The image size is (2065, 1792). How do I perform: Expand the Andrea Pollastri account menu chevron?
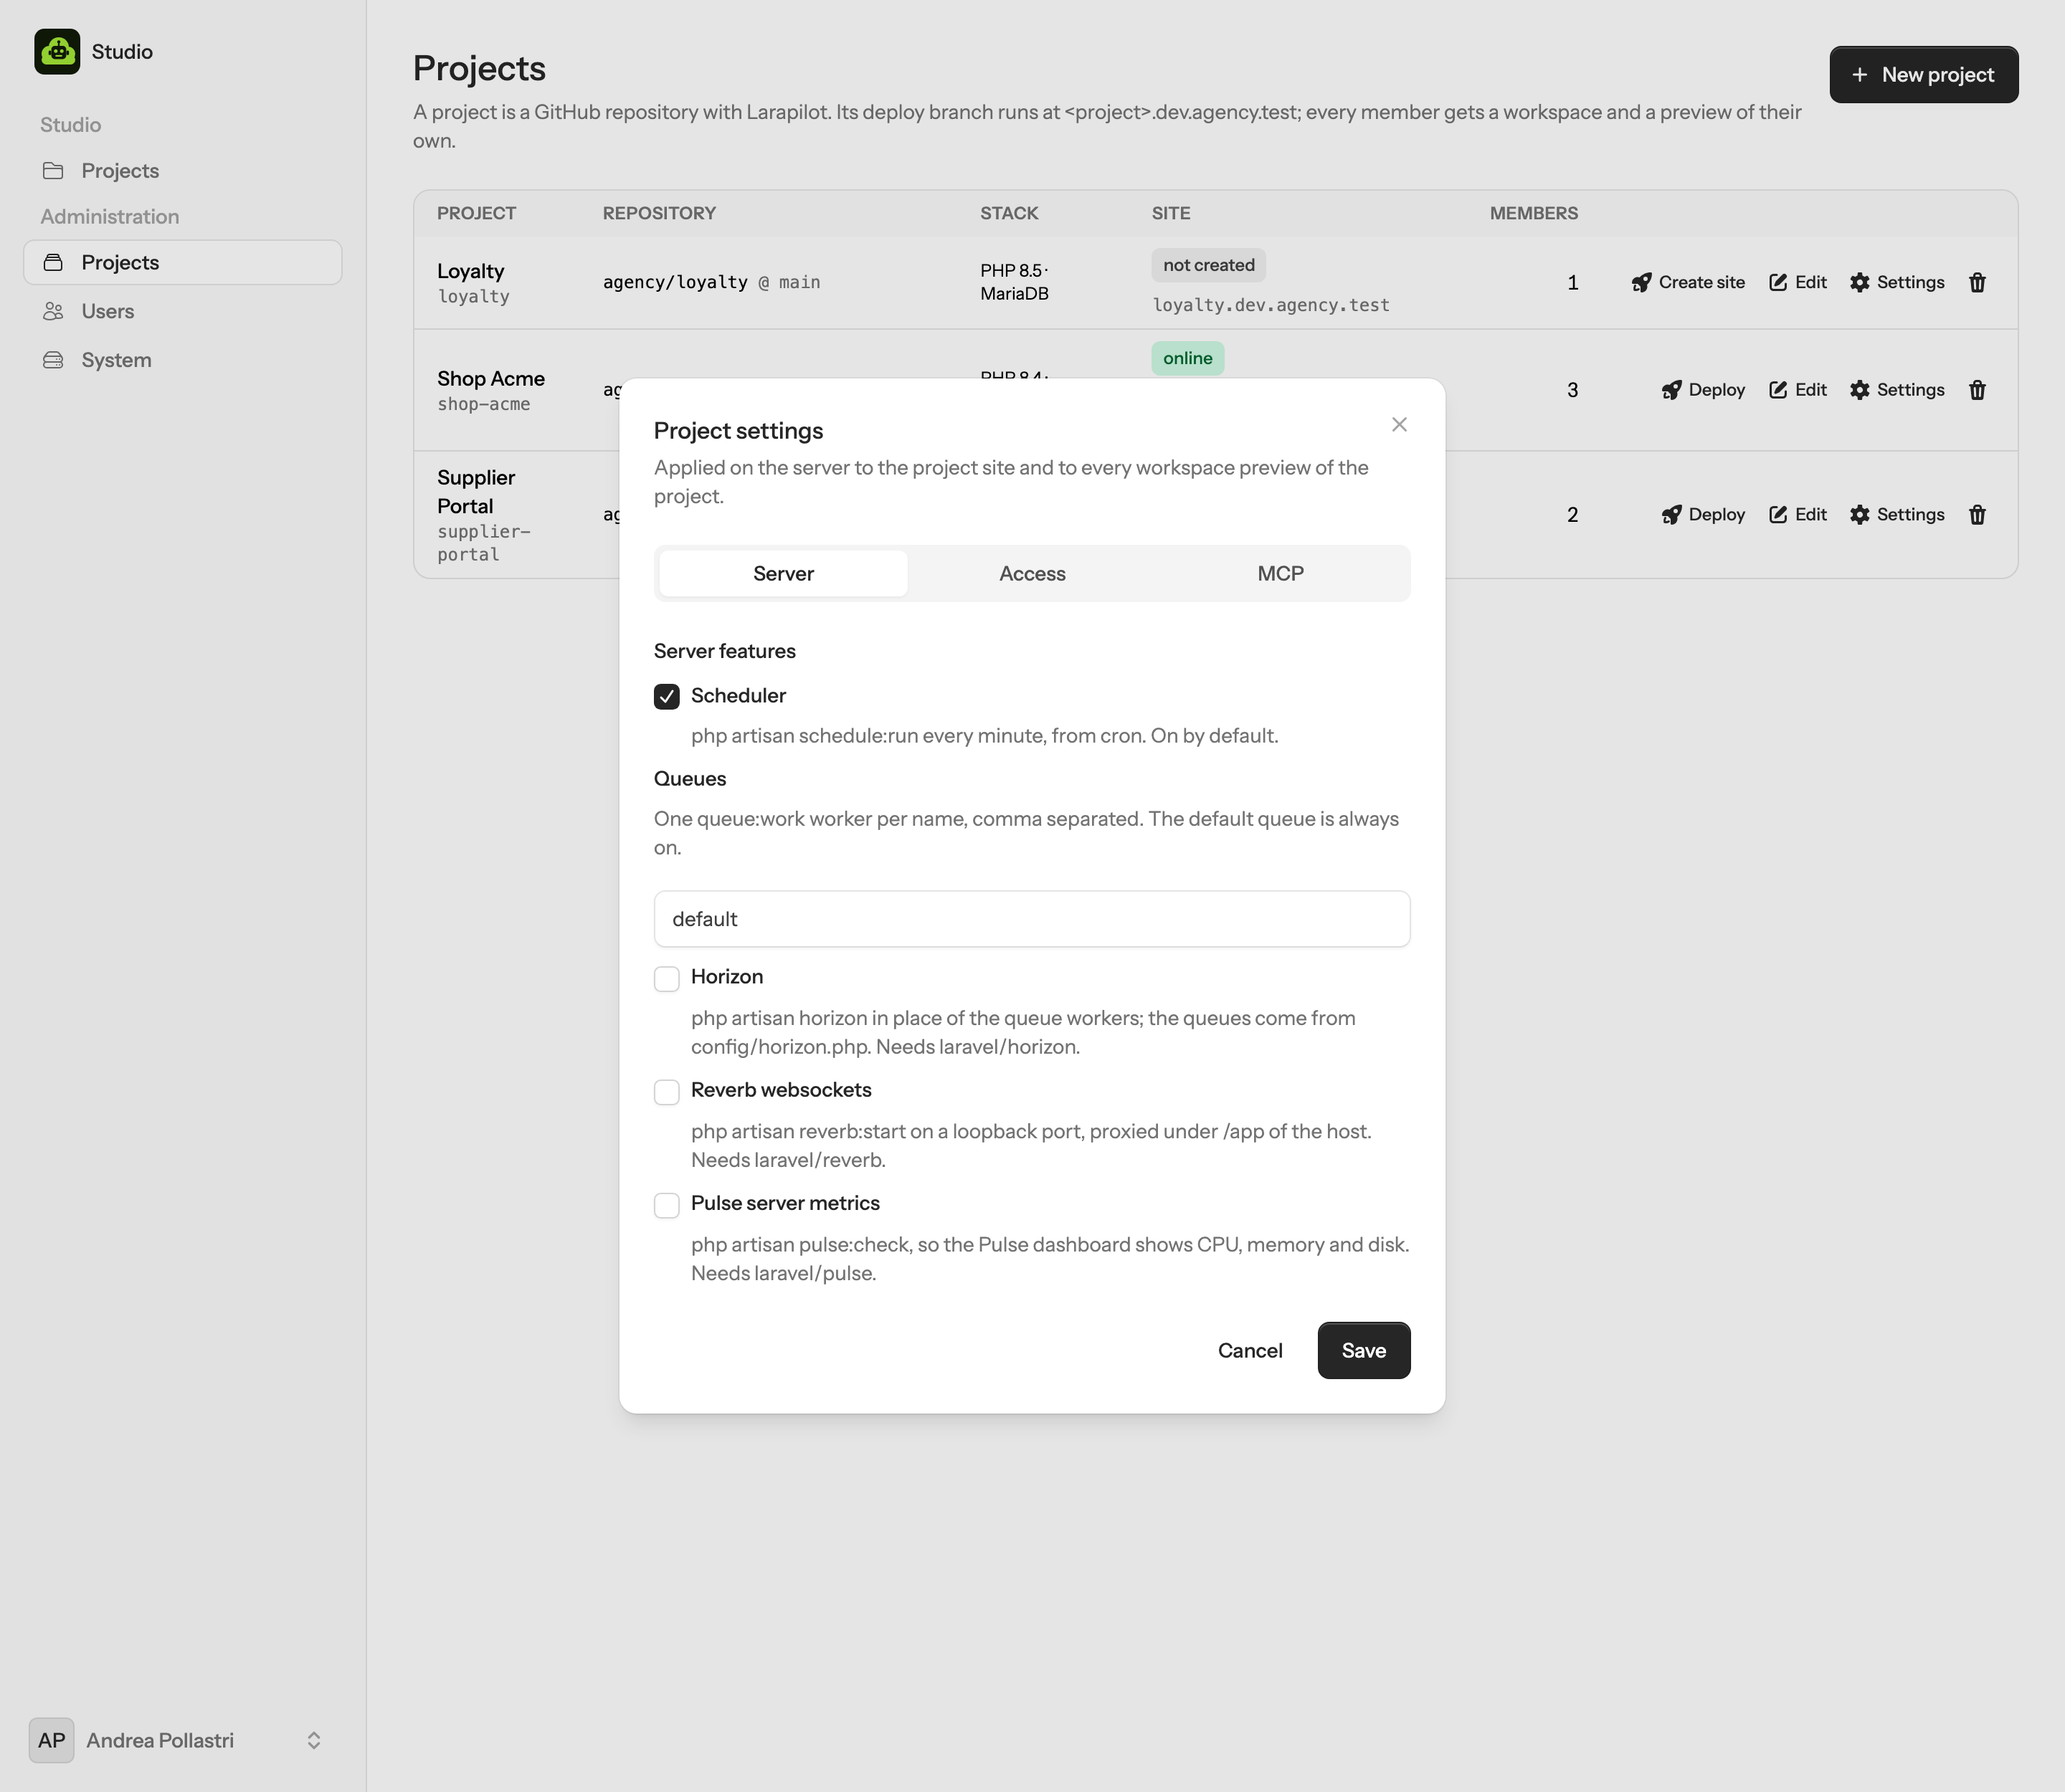313,1741
